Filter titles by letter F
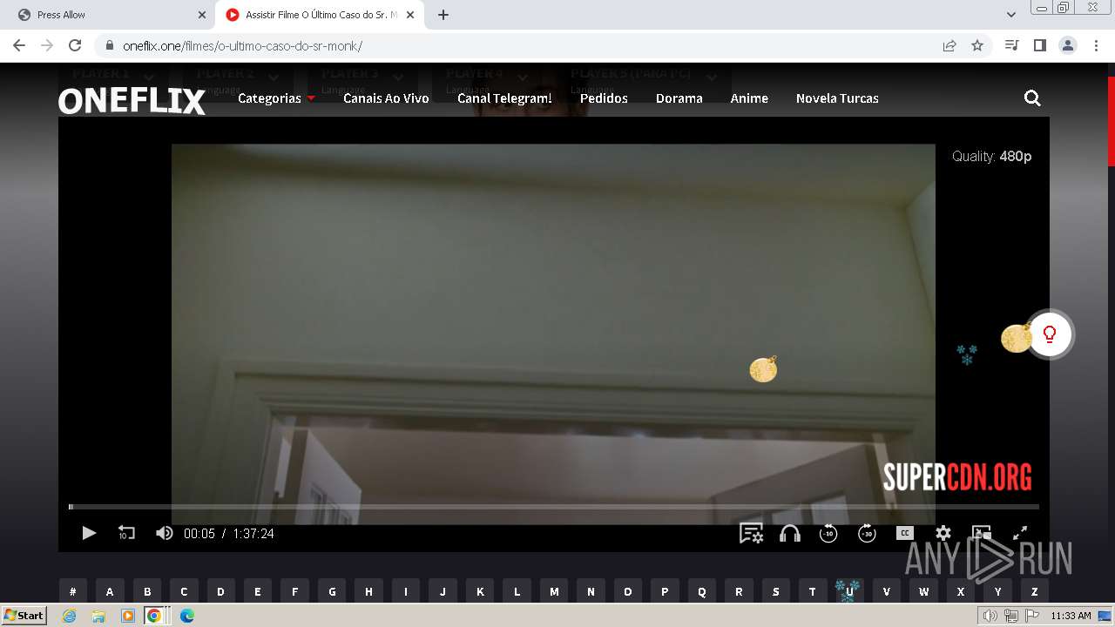The image size is (1115, 627). [x=294, y=591]
